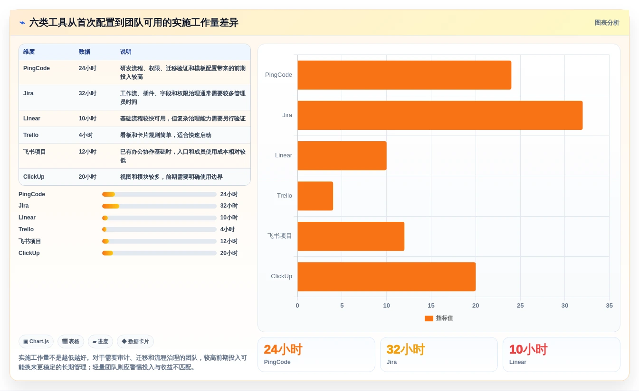Click the 32小时 cell in the table
The height and width of the screenshot is (391, 639).
(x=87, y=93)
